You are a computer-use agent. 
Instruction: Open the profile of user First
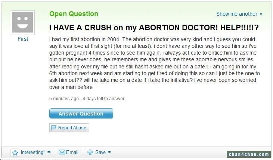click(x=23, y=39)
